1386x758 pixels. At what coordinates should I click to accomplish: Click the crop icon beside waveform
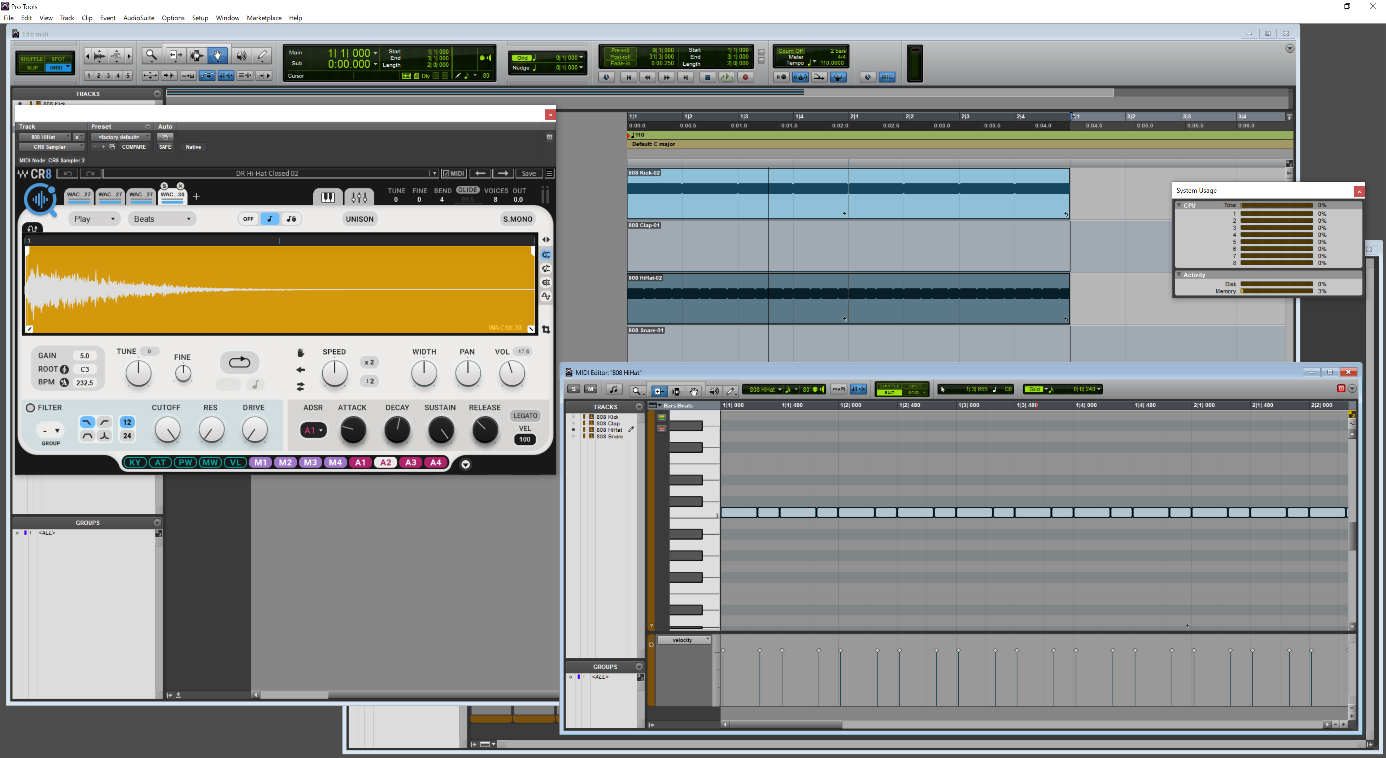click(x=546, y=330)
